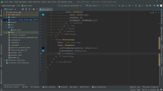This screenshot has width=163, height=91.
Task: Click the black color swatch in gutter
Action: pyautogui.click(x=43, y=48)
